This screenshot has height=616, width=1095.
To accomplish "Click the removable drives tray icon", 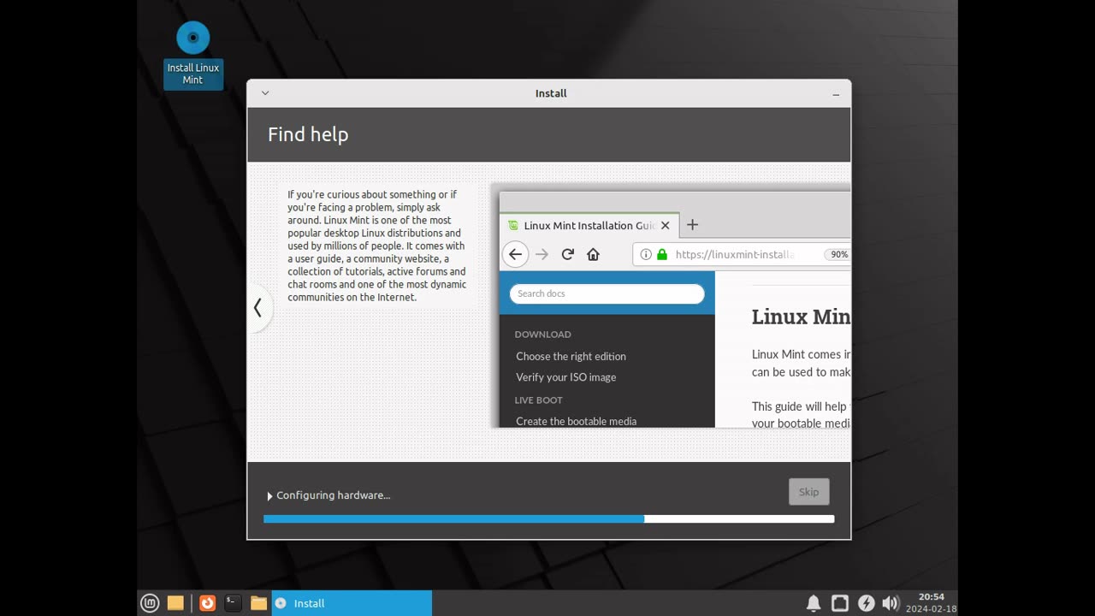I will click(840, 603).
